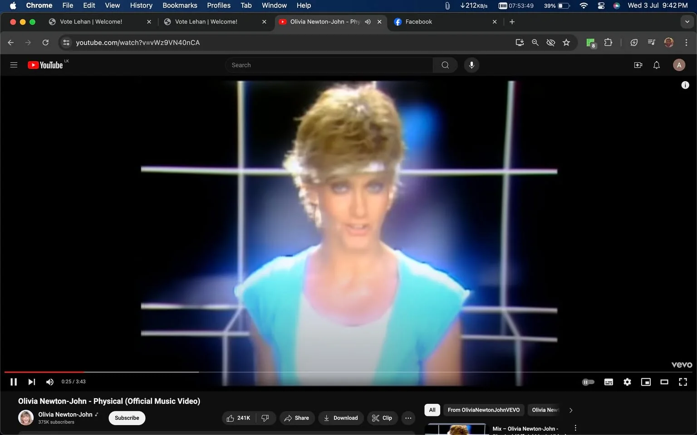The height and width of the screenshot is (435, 697).
Task: Like the video (241K)
Action: click(239, 418)
